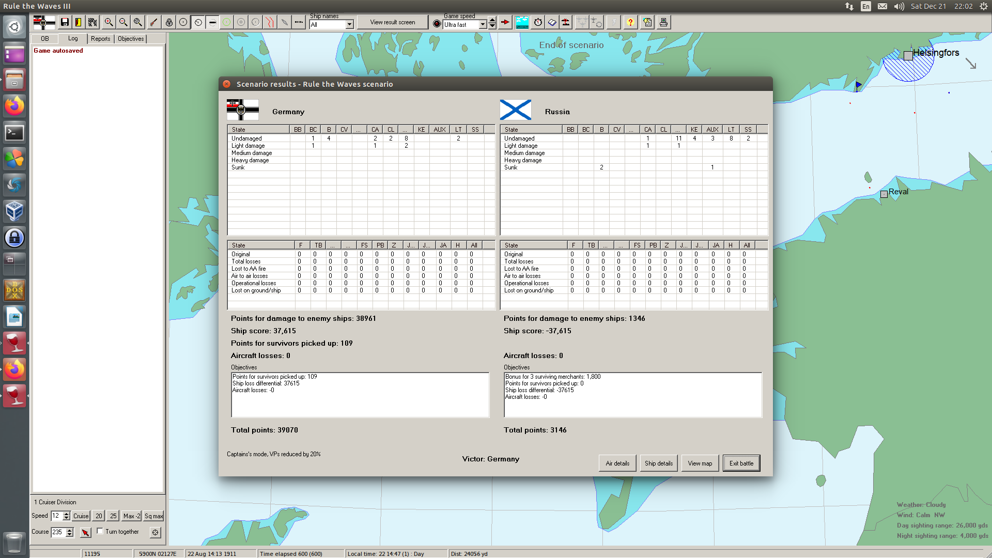The height and width of the screenshot is (558, 992).
Task: Click the Reval port marker on map
Action: coord(884,194)
